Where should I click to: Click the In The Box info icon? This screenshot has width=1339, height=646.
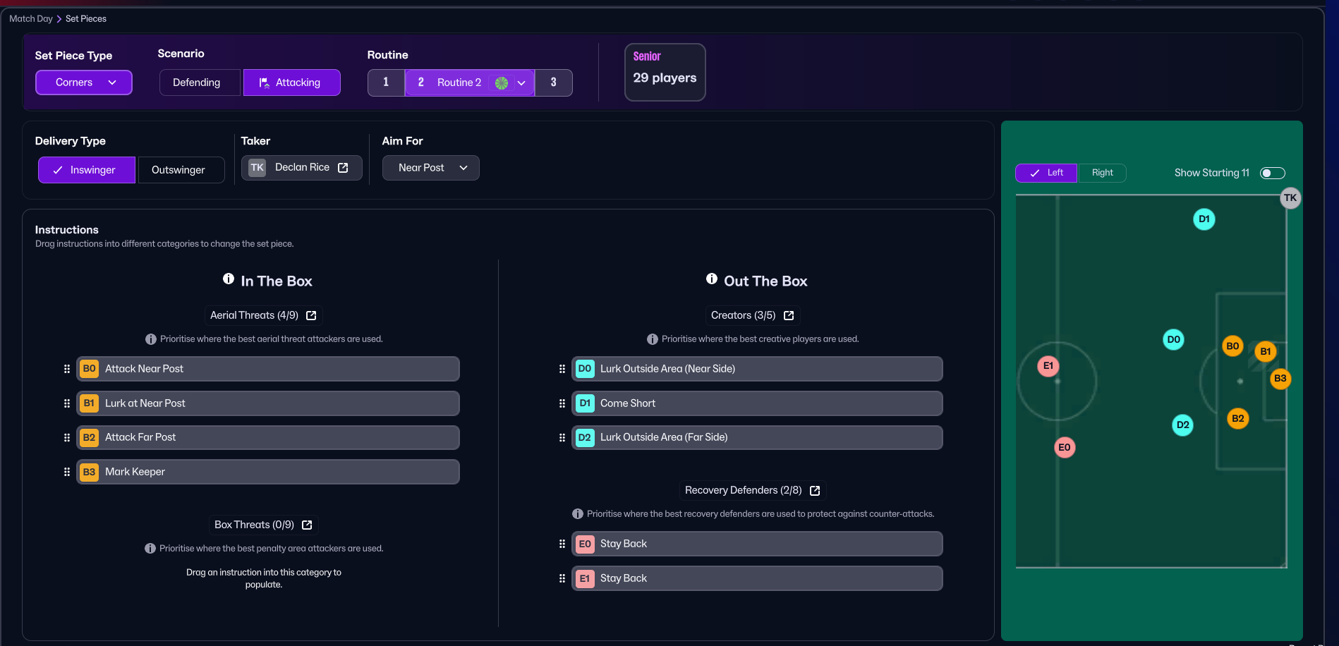pyautogui.click(x=229, y=279)
